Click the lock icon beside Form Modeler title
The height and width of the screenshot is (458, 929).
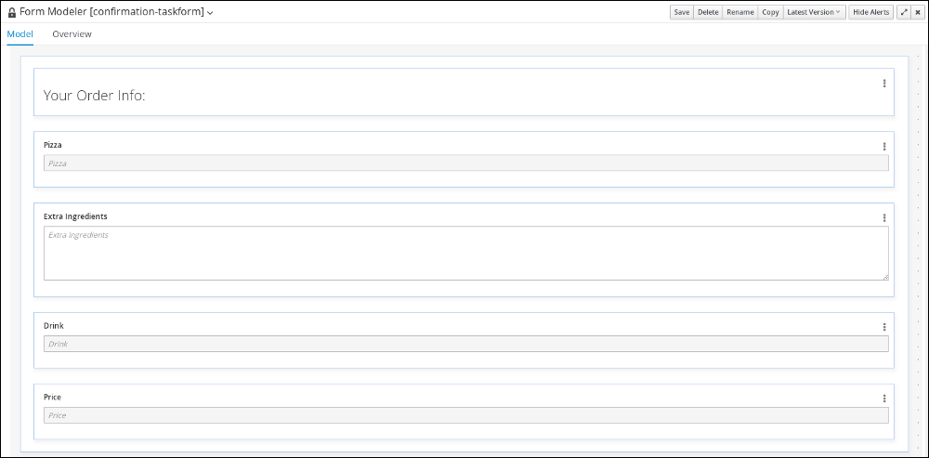pyautogui.click(x=12, y=12)
